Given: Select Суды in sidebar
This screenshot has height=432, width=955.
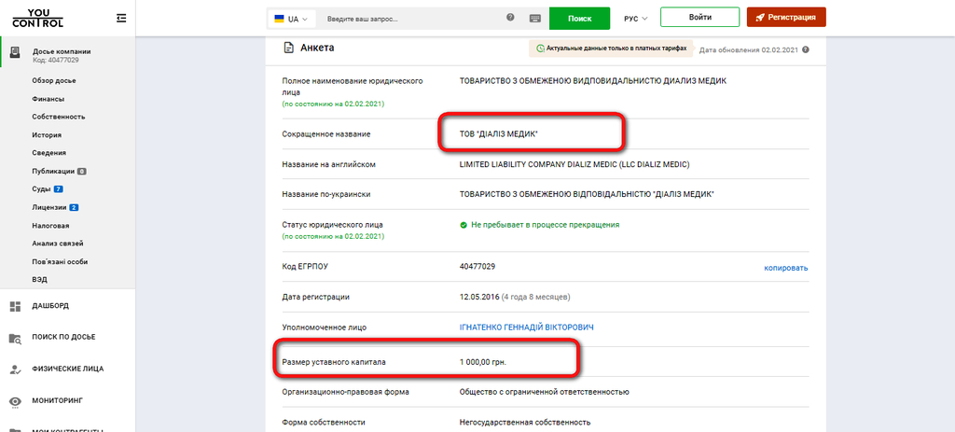Looking at the screenshot, I should (41, 188).
